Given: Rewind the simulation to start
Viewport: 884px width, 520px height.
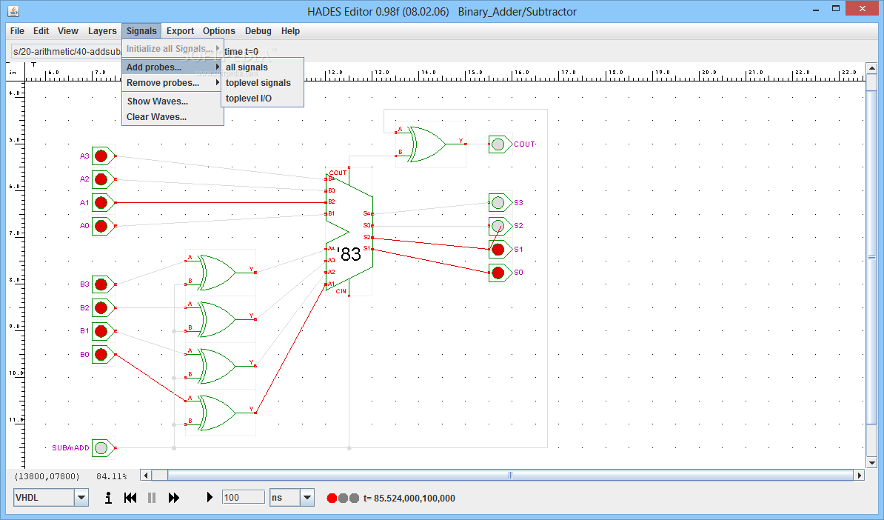Looking at the screenshot, I should click(130, 498).
